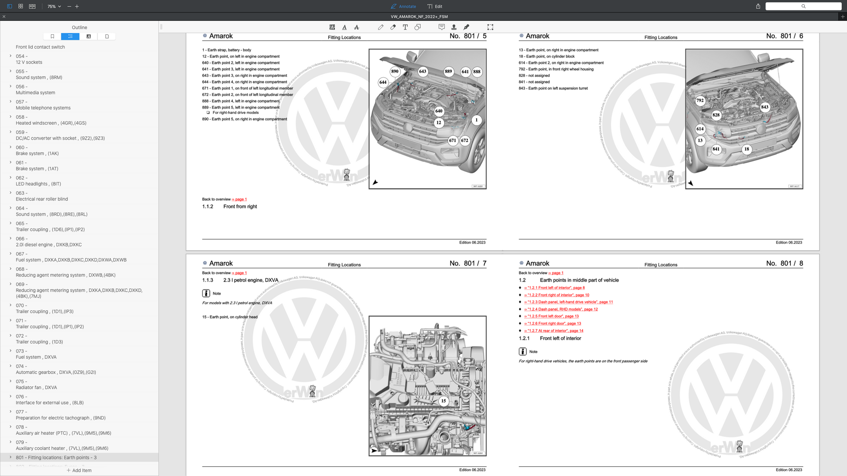
Task: Select the text highlight tool
Action: pyautogui.click(x=332, y=27)
